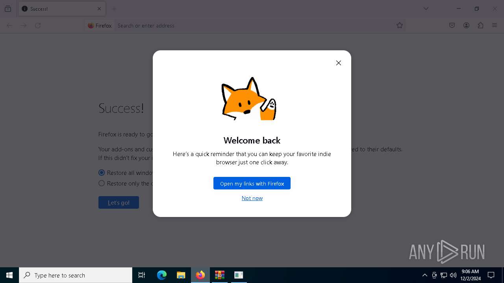Open the network tray icon

pyautogui.click(x=444, y=275)
